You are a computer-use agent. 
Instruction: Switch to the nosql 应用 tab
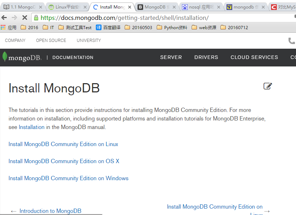200,7
